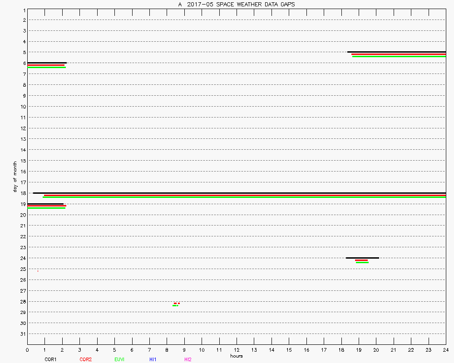Click the hour 12 tick label on x-axis
454x363 pixels.
point(237,350)
